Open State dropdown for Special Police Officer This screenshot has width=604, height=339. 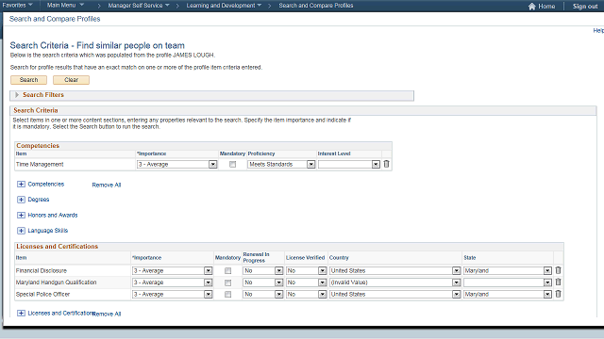tap(508, 294)
